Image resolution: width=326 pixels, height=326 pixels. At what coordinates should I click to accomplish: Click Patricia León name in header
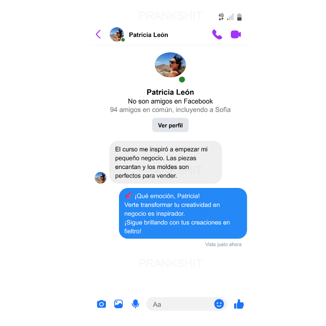(x=148, y=35)
